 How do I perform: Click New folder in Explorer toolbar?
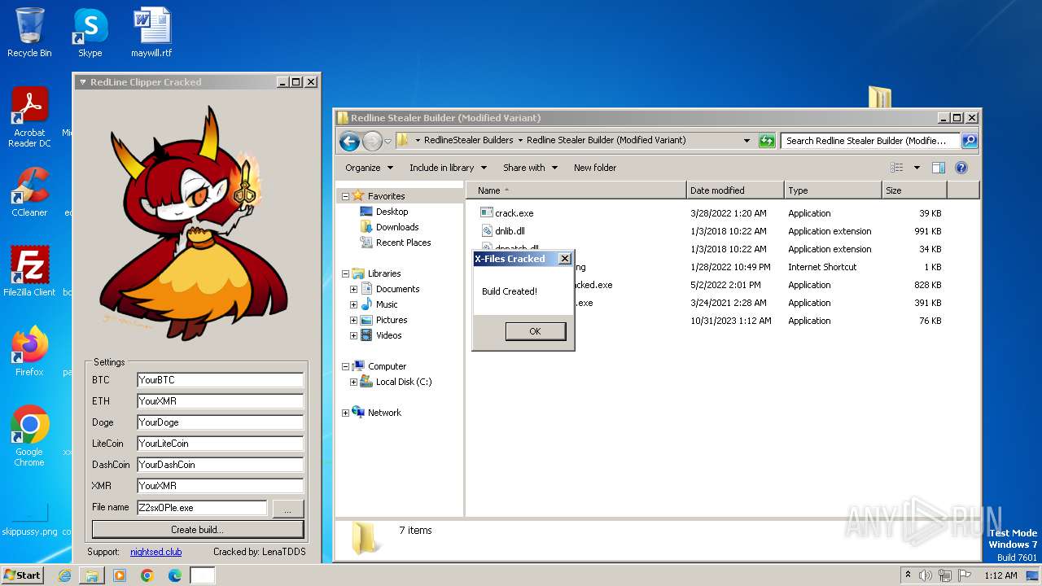(x=595, y=168)
